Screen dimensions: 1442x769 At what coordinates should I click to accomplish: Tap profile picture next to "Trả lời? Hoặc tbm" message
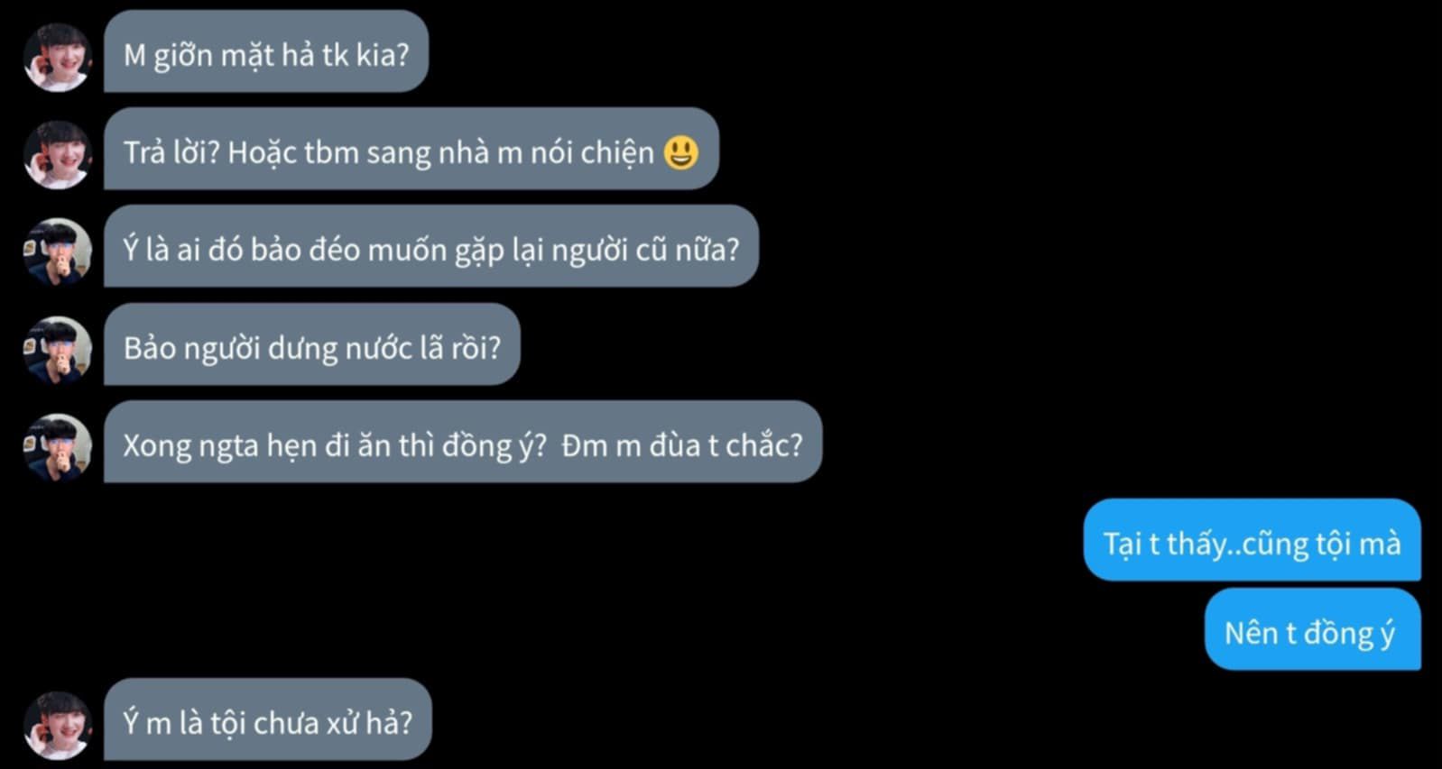(58, 153)
